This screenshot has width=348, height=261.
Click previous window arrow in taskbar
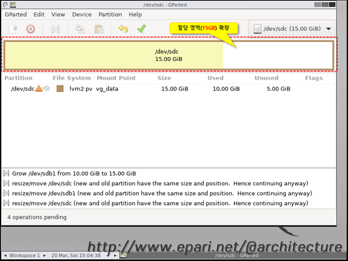point(108,255)
